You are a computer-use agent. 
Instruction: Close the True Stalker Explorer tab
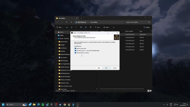77,18
